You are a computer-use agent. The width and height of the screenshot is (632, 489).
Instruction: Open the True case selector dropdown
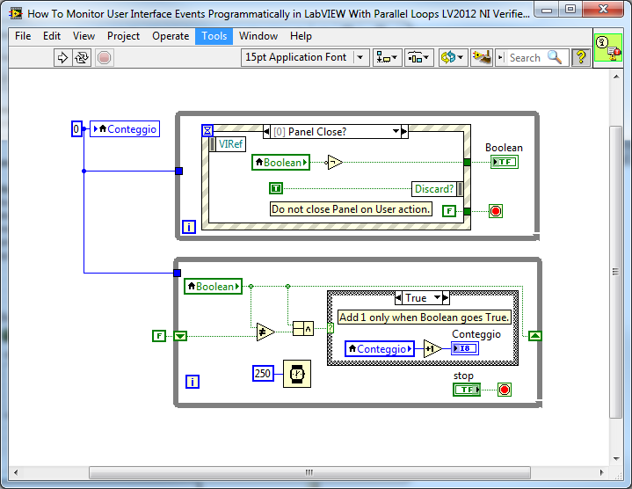438,298
